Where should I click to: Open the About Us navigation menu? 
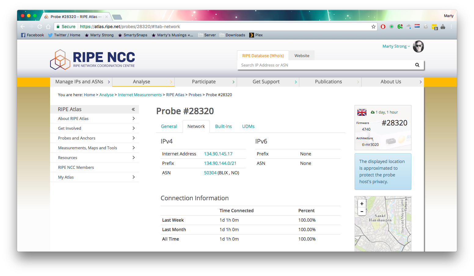tap(393, 82)
